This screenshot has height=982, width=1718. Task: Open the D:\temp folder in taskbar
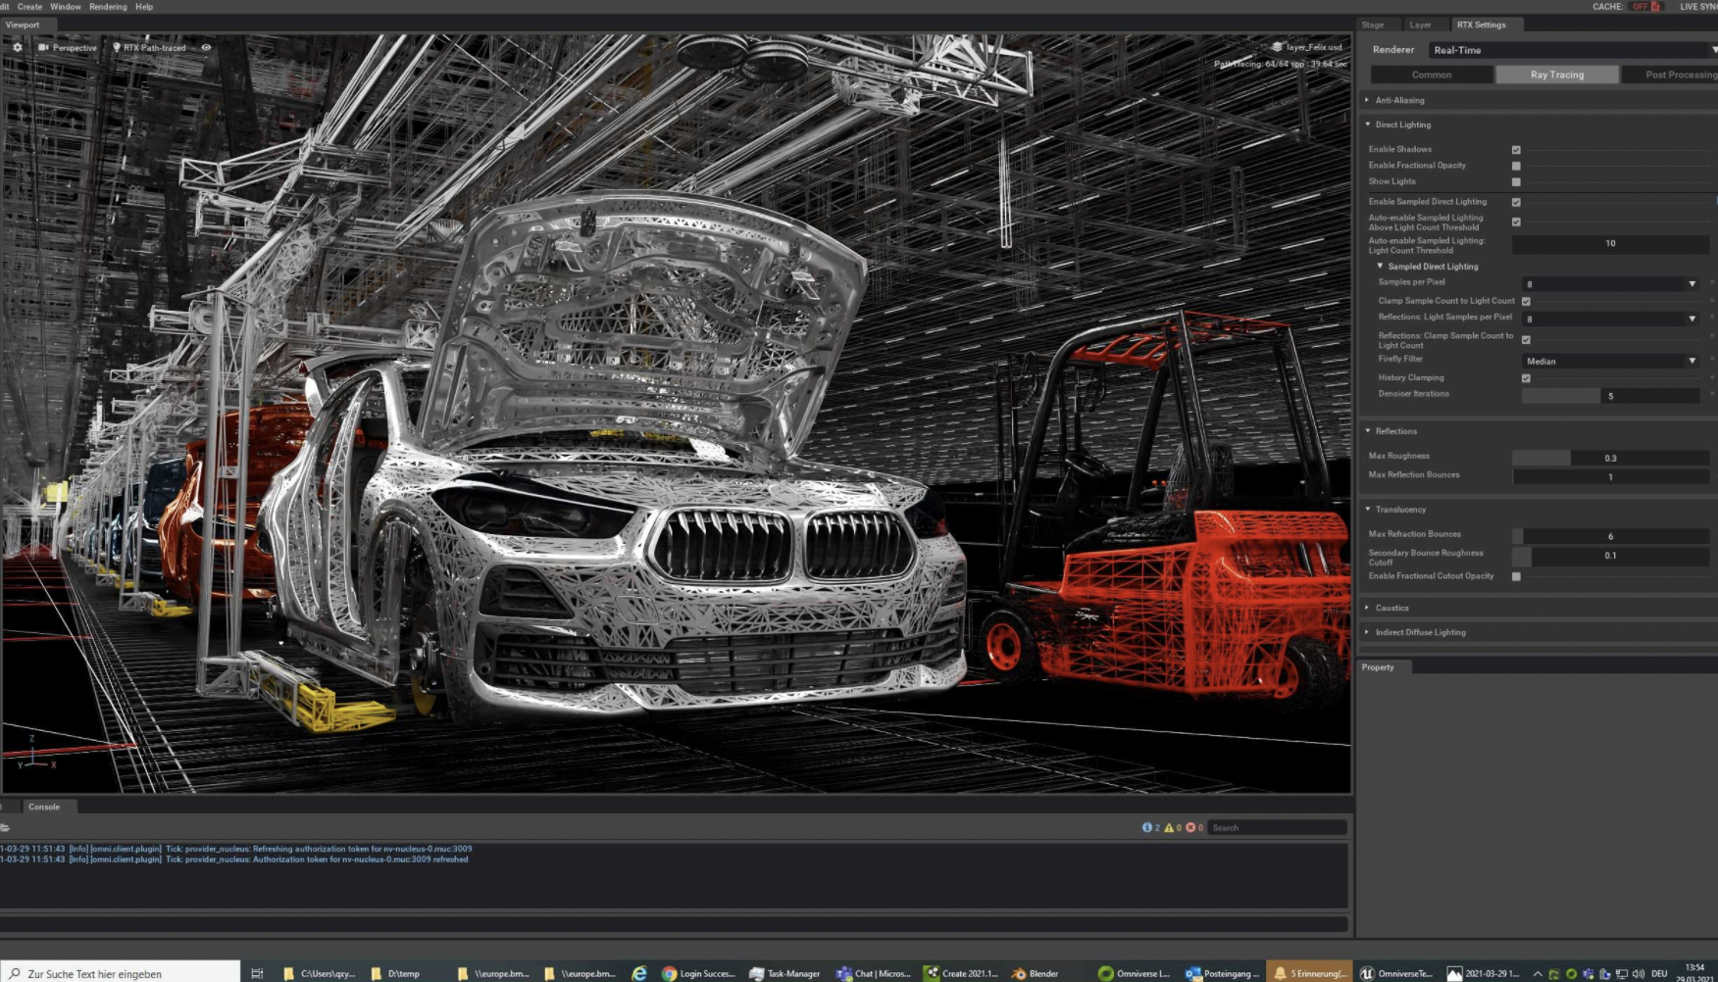(x=396, y=973)
